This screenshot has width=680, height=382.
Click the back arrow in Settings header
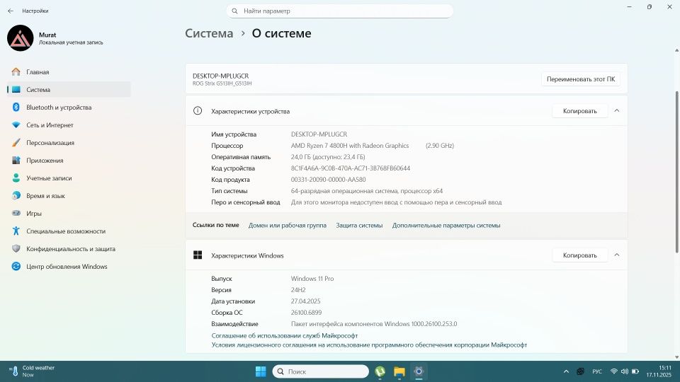tap(11, 11)
